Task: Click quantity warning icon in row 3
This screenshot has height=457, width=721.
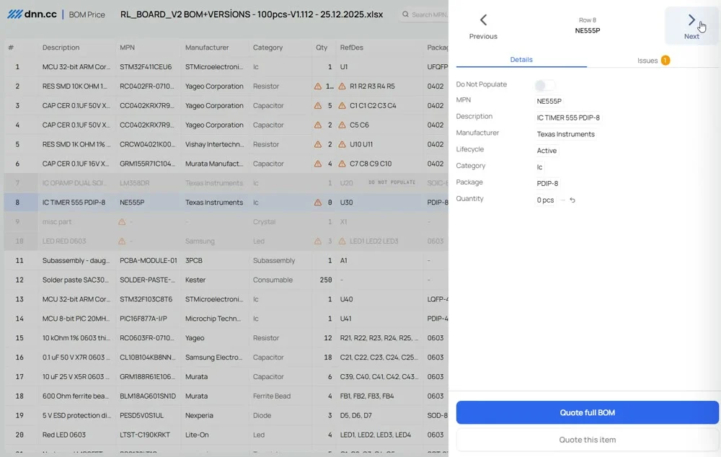Action: click(x=318, y=105)
